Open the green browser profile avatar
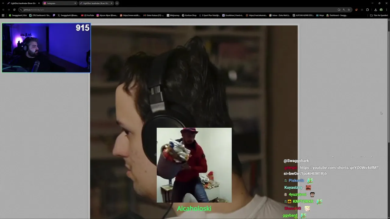The image size is (390, 219). [381, 10]
